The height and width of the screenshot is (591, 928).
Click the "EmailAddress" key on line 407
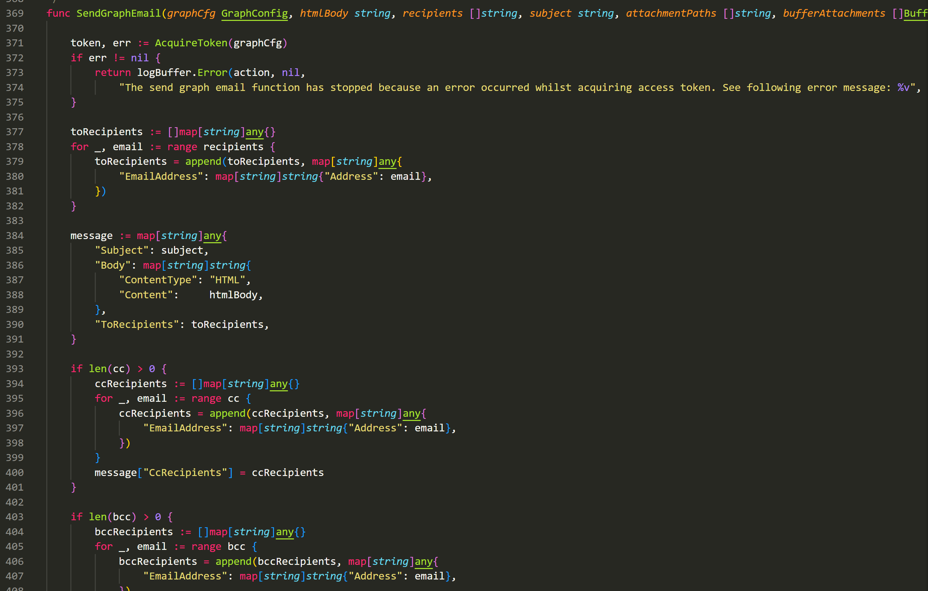click(185, 576)
